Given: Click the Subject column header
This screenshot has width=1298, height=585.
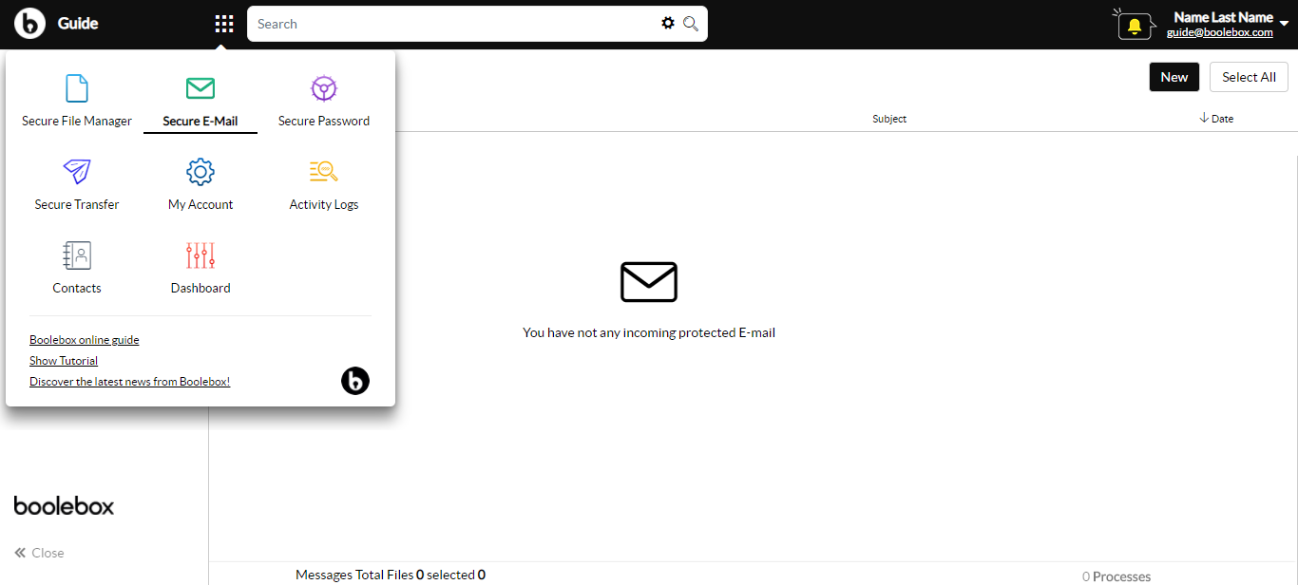Looking at the screenshot, I should coord(889,119).
